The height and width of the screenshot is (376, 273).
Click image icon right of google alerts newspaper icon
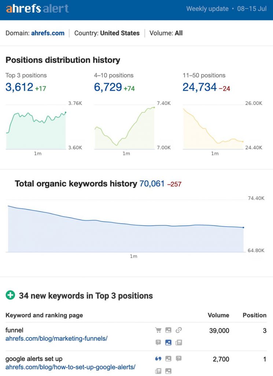[x=168, y=371]
